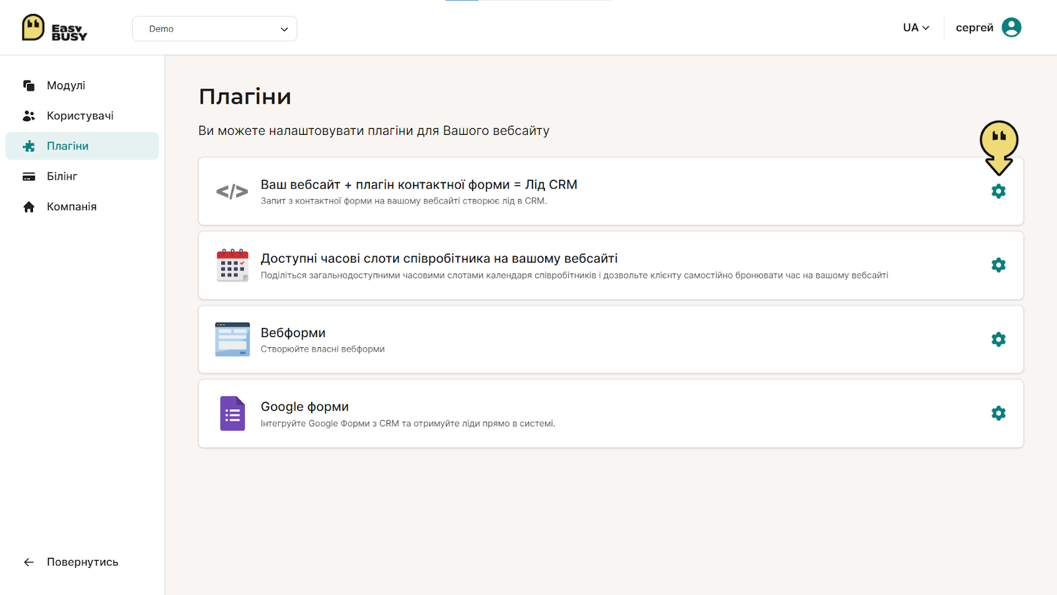Open settings gear for contact form plugin
The height and width of the screenshot is (595, 1057).
[998, 191]
